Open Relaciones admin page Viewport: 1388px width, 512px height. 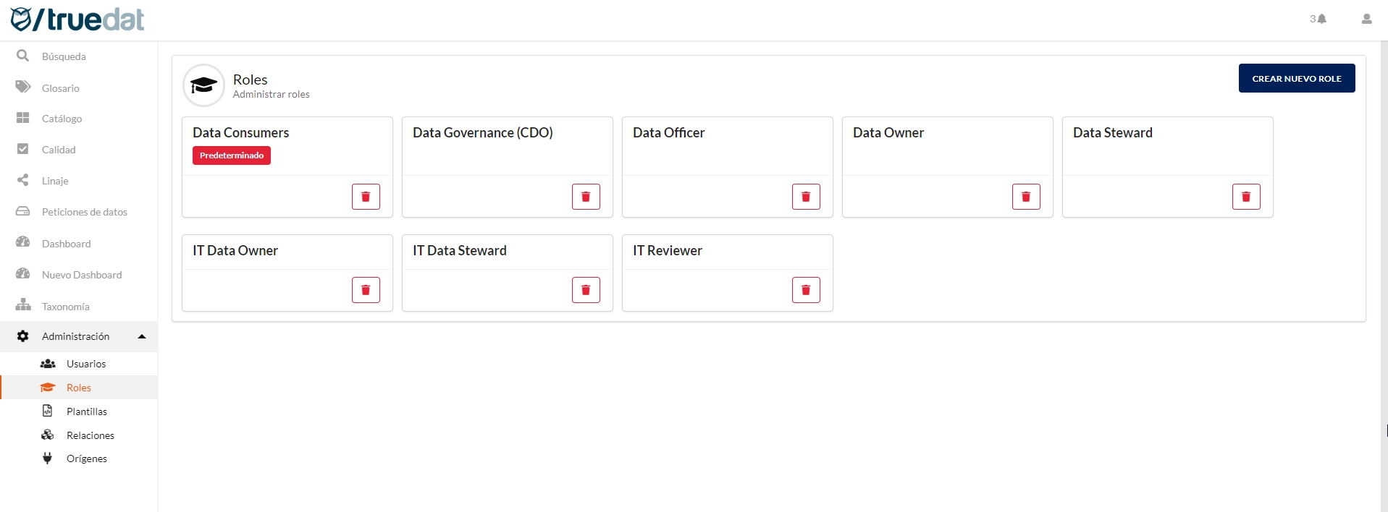point(90,435)
